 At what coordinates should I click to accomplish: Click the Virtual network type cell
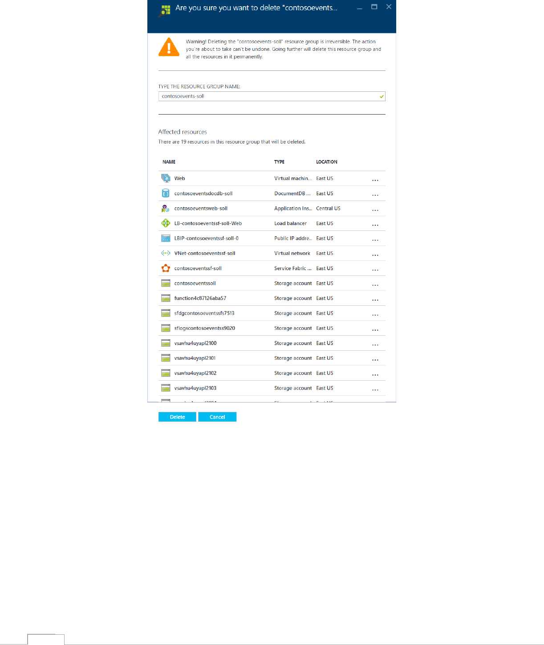pyautogui.click(x=292, y=253)
